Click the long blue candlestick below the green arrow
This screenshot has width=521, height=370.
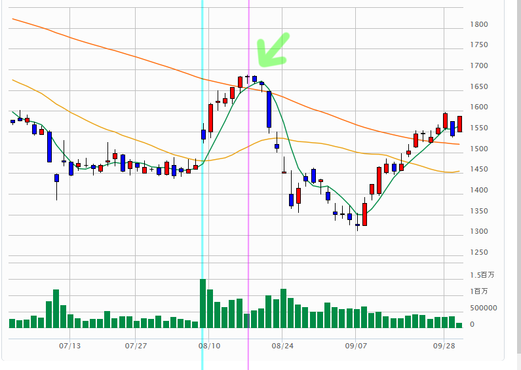(x=269, y=109)
